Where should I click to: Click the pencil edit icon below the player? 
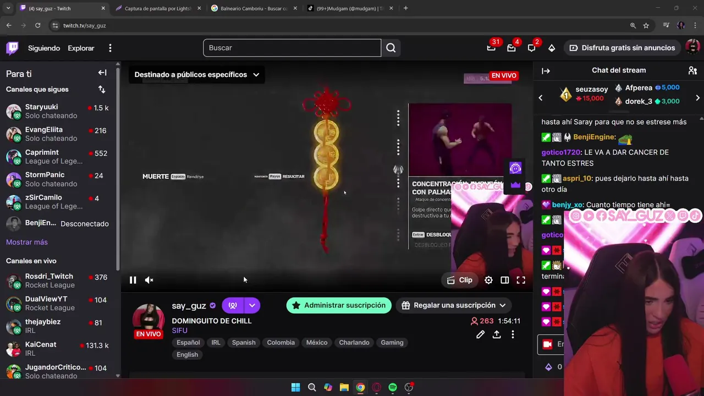[x=480, y=334]
